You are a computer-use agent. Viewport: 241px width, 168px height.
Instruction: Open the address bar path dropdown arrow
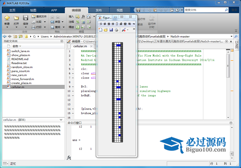231,36
